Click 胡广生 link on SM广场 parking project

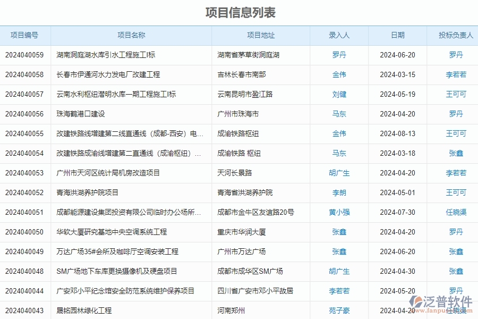point(339,271)
